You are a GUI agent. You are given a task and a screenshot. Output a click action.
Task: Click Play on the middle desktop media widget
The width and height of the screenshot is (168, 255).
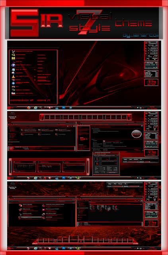tap(131, 159)
